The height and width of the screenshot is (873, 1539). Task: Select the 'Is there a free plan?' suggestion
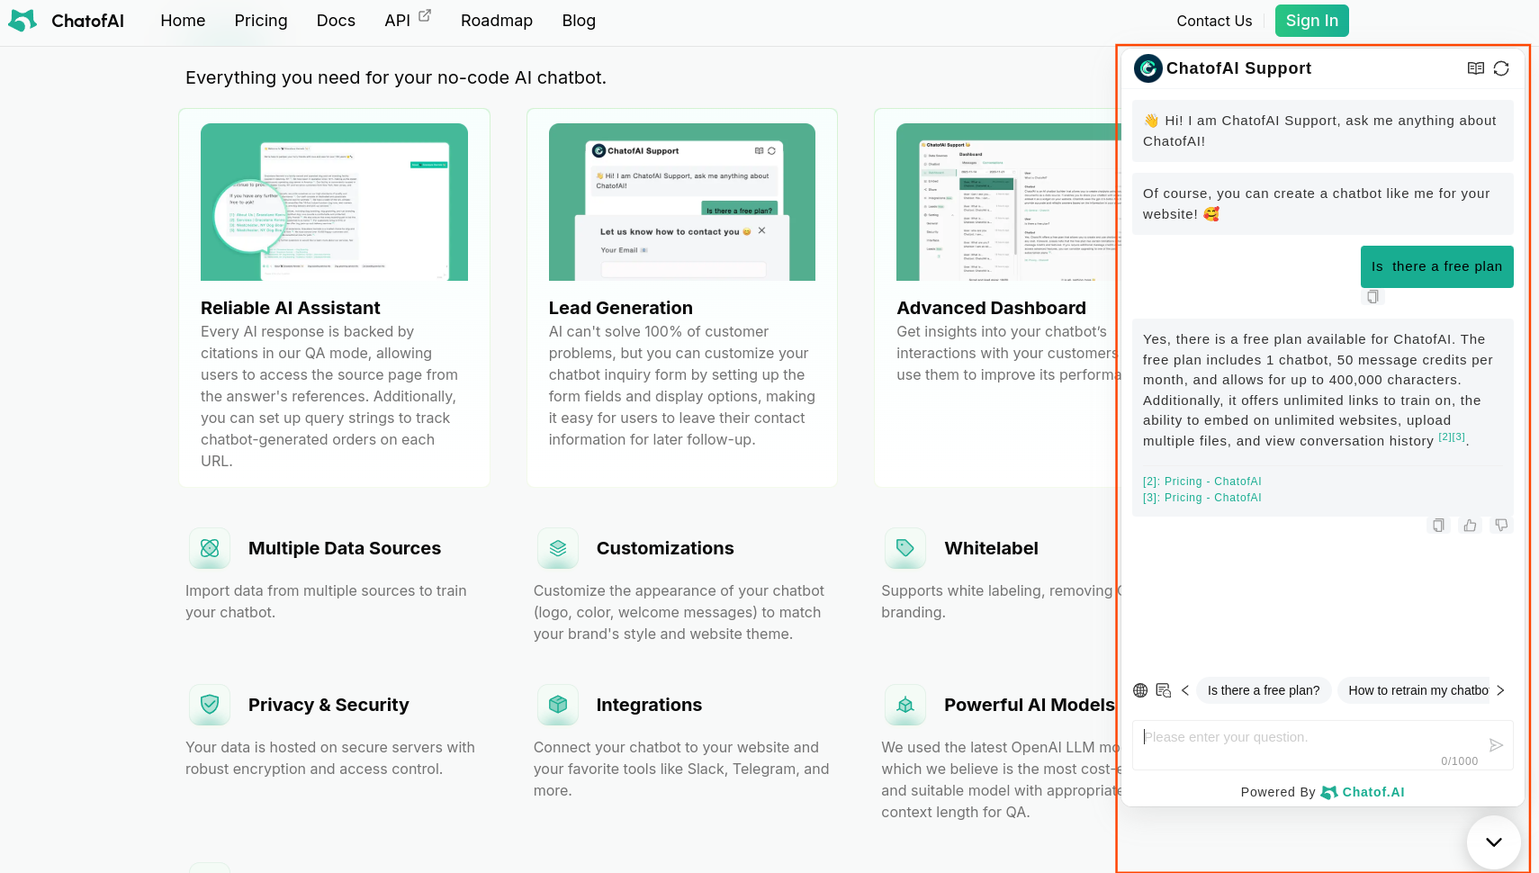click(x=1264, y=690)
